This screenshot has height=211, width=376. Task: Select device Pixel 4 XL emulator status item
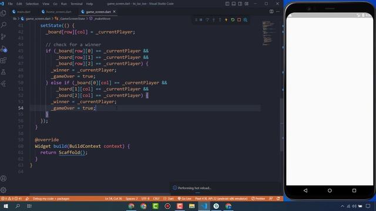tap(221, 199)
